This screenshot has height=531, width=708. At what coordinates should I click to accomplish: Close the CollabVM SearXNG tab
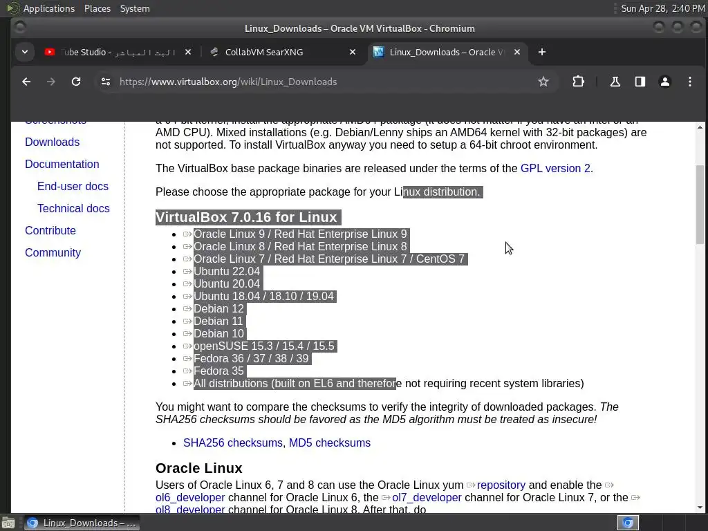pos(353,53)
